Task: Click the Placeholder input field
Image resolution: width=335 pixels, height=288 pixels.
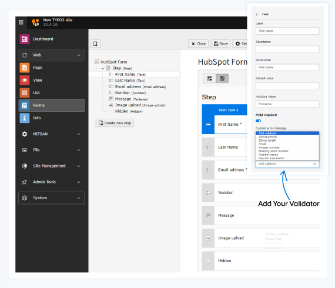Action: (x=287, y=68)
